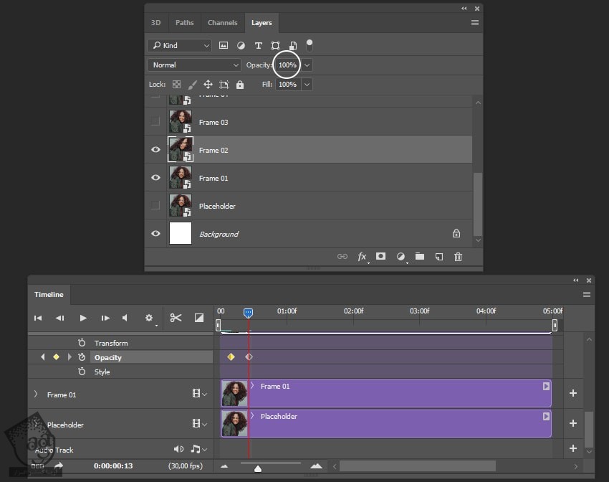Open the layer style fx menu
Image resolution: width=609 pixels, height=482 pixels.
click(x=362, y=256)
